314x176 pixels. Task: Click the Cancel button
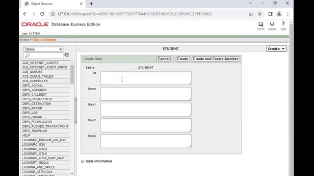click(x=163, y=59)
